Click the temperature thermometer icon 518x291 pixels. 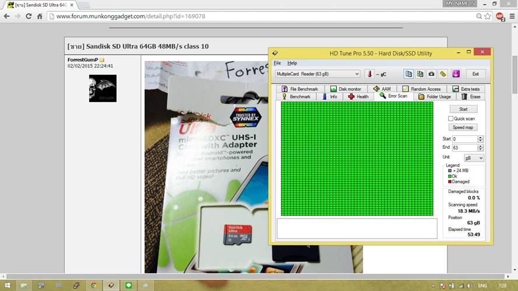click(369, 74)
